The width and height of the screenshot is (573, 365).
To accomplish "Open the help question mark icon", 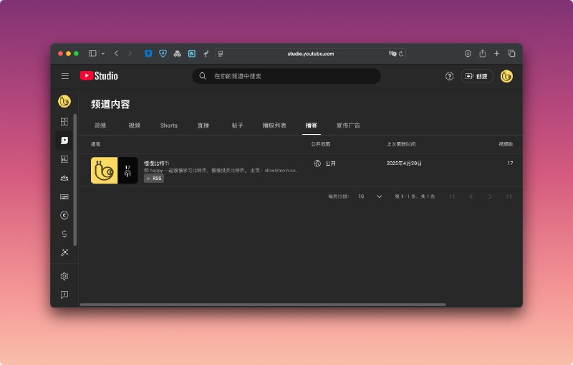I will tap(449, 76).
